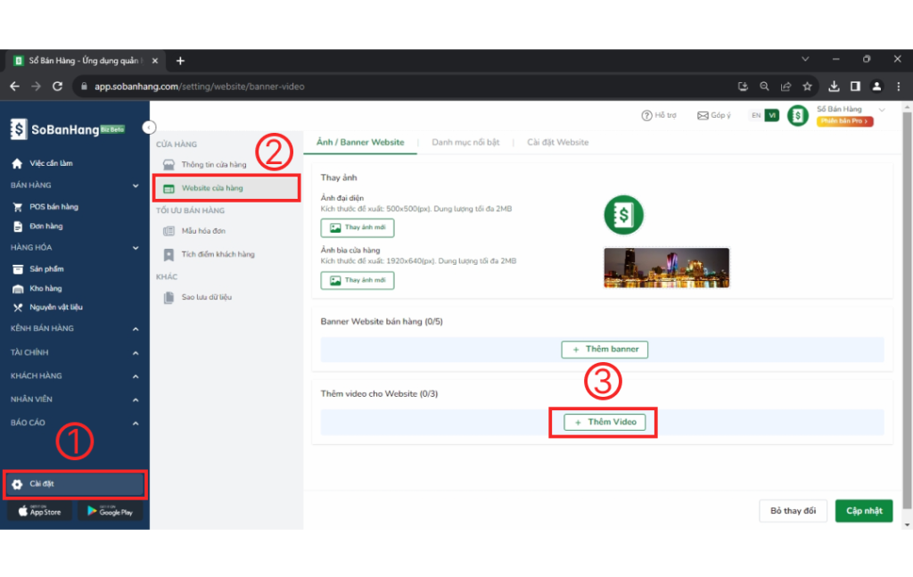Open a new browser tab
Viewport: 913px width, 577px height.
(x=180, y=61)
